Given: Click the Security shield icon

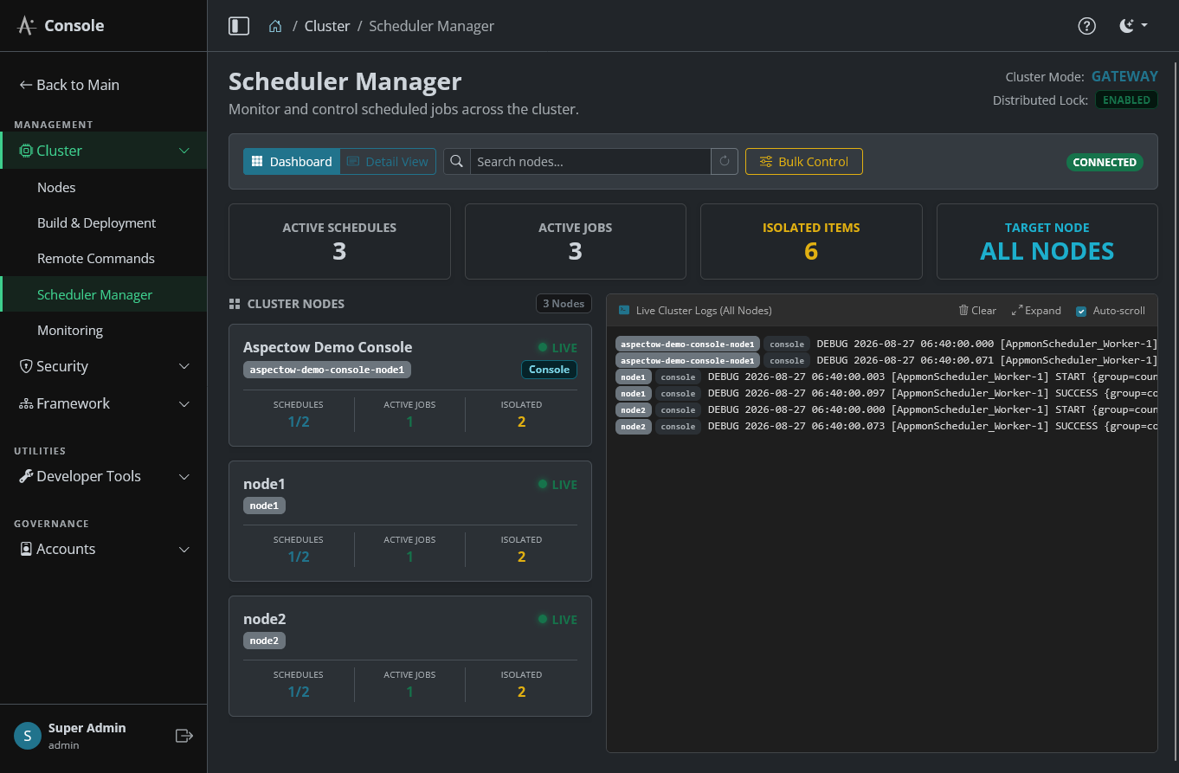Looking at the screenshot, I should tap(26, 366).
